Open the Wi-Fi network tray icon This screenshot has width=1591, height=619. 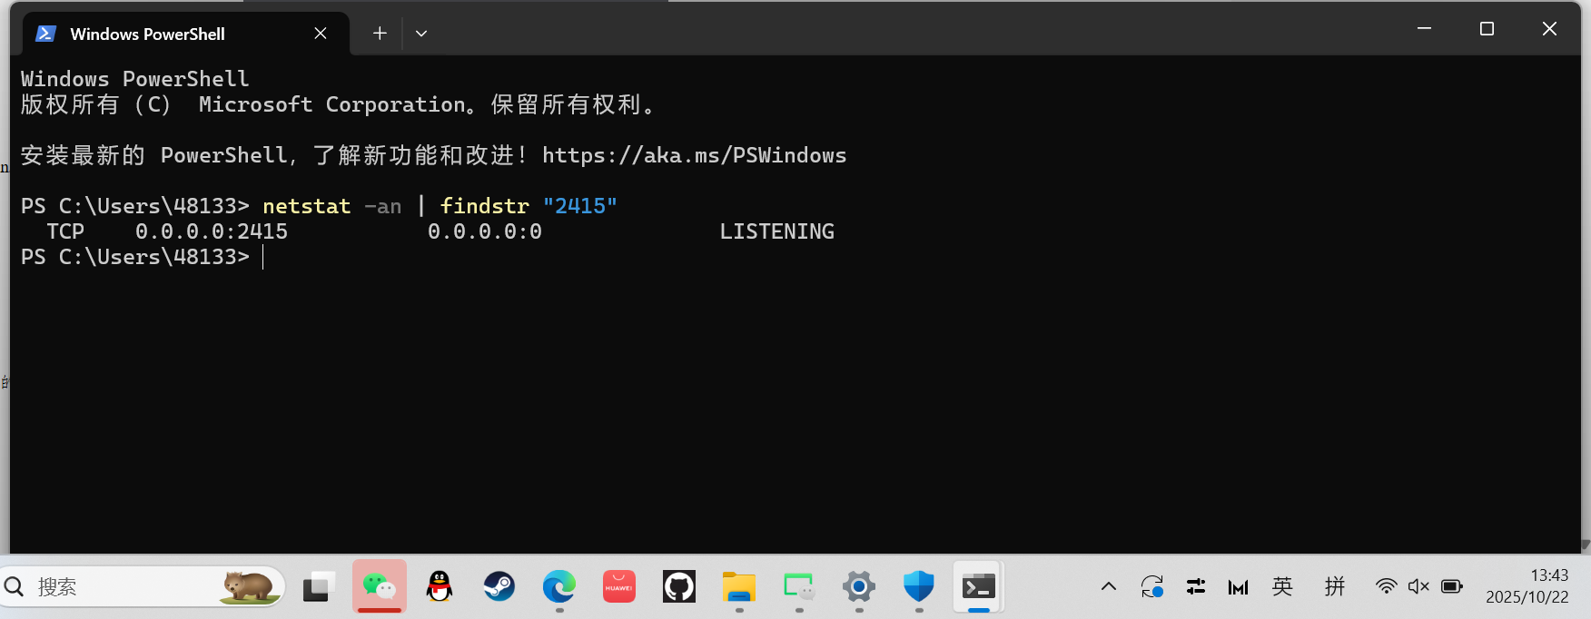click(1386, 587)
